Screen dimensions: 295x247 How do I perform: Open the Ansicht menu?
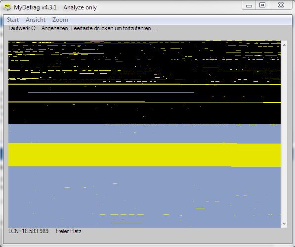click(36, 20)
